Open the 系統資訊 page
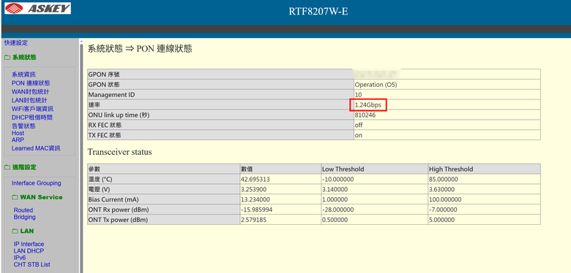Screen dimensions: 571x273 pyautogui.click(x=23, y=74)
